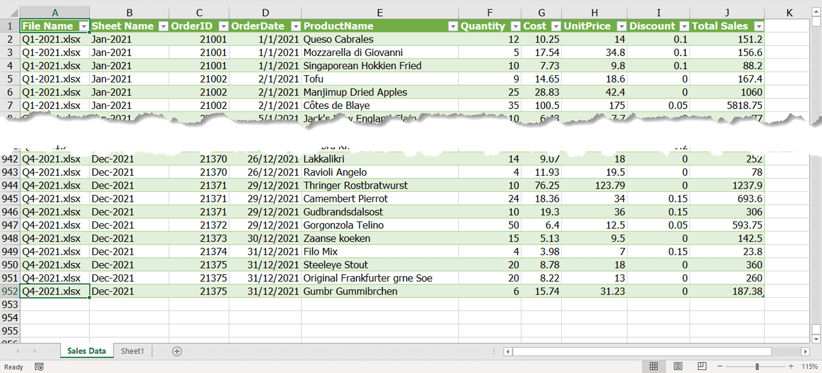Click the macro recording icon near Ready
Image resolution: width=822 pixels, height=373 pixels.
39,367
